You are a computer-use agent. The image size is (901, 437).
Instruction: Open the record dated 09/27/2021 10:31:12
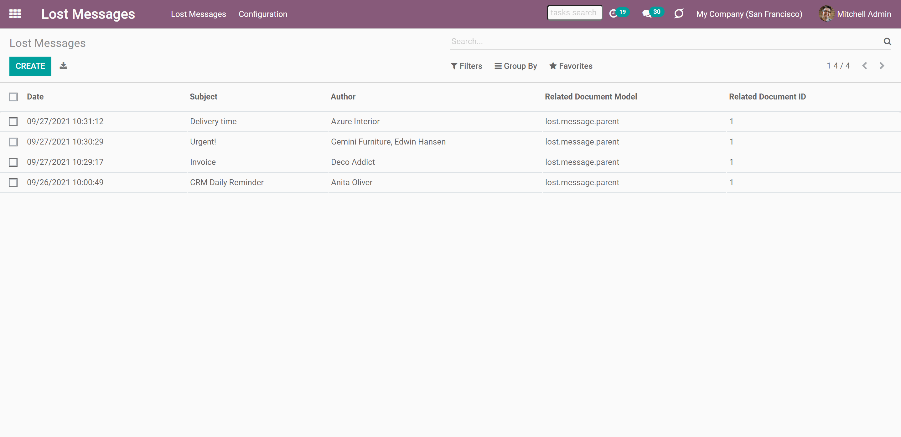pyautogui.click(x=65, y=122)
